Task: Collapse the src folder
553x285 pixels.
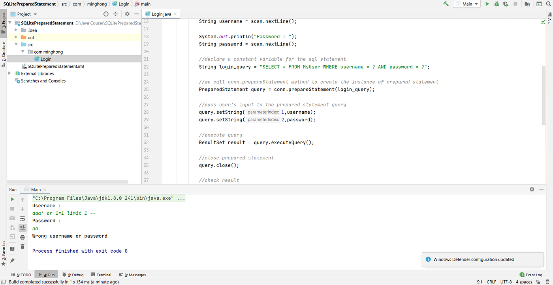Action: coord(17,45)
